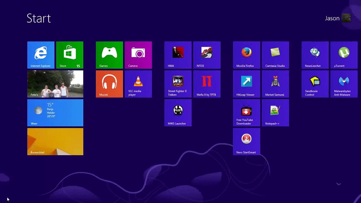Launch the Store tile
Screen dimensions: 361x203
tap(70, 55)
